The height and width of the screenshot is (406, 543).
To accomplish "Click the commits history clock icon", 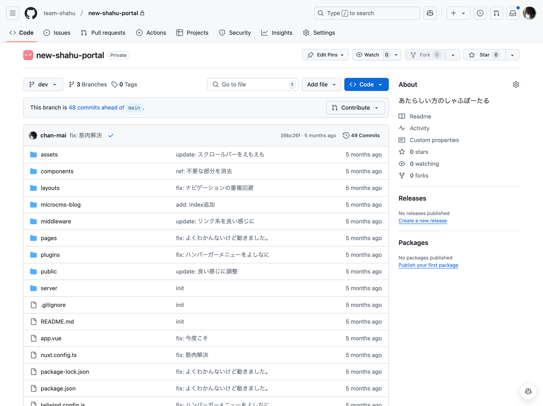I will point(346,135).
